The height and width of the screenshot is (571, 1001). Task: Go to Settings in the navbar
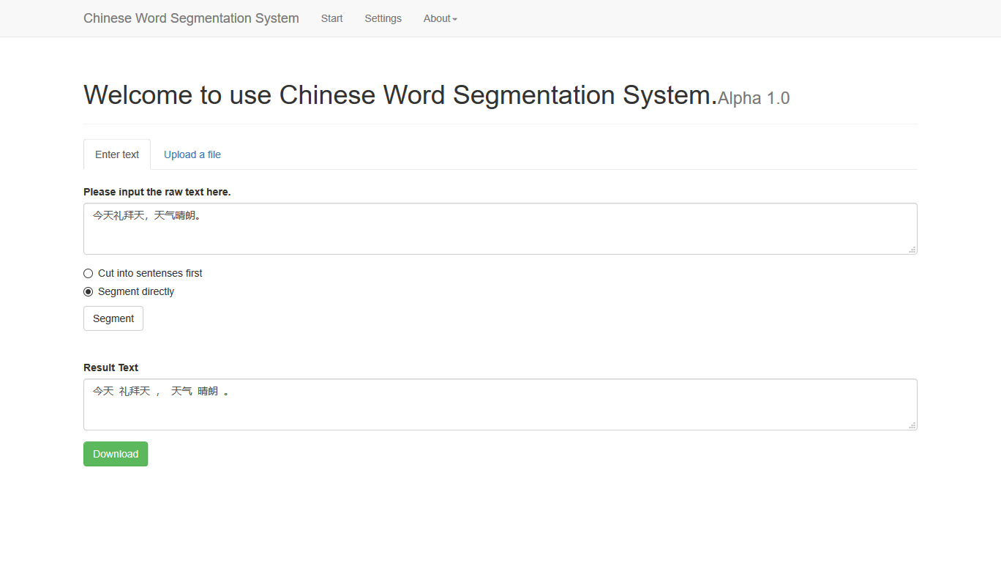(x=383, y=18)
